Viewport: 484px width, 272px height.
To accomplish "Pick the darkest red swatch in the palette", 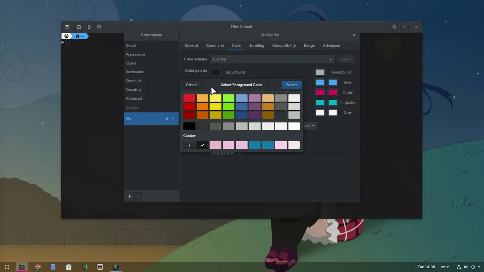I will click(x=189, y=115).
